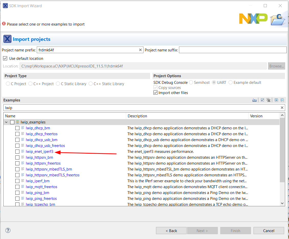Select all examples using the checkmark toolbar icon
289x239 pixels.
click(x=262, y=100)
